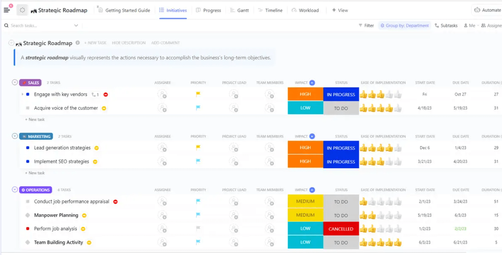
Task: Toggle status square of Acquire voice of the customer
Action: [28, 108]
